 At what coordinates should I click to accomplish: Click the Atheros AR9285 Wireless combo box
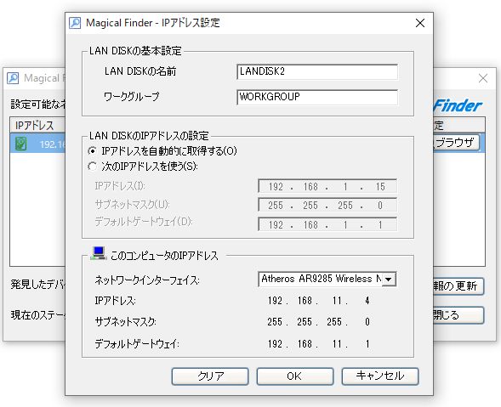tap(327, 280)
